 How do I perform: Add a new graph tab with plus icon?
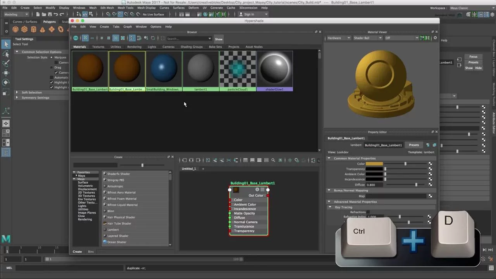click(x=203, y=169)
